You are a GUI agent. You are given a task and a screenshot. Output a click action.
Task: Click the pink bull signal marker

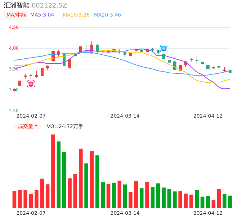tap(31, 84)
